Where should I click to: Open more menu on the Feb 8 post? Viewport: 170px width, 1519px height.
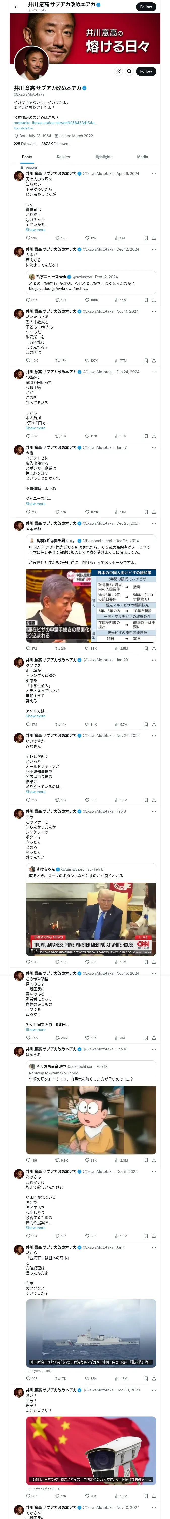click(x=154, y=811)
